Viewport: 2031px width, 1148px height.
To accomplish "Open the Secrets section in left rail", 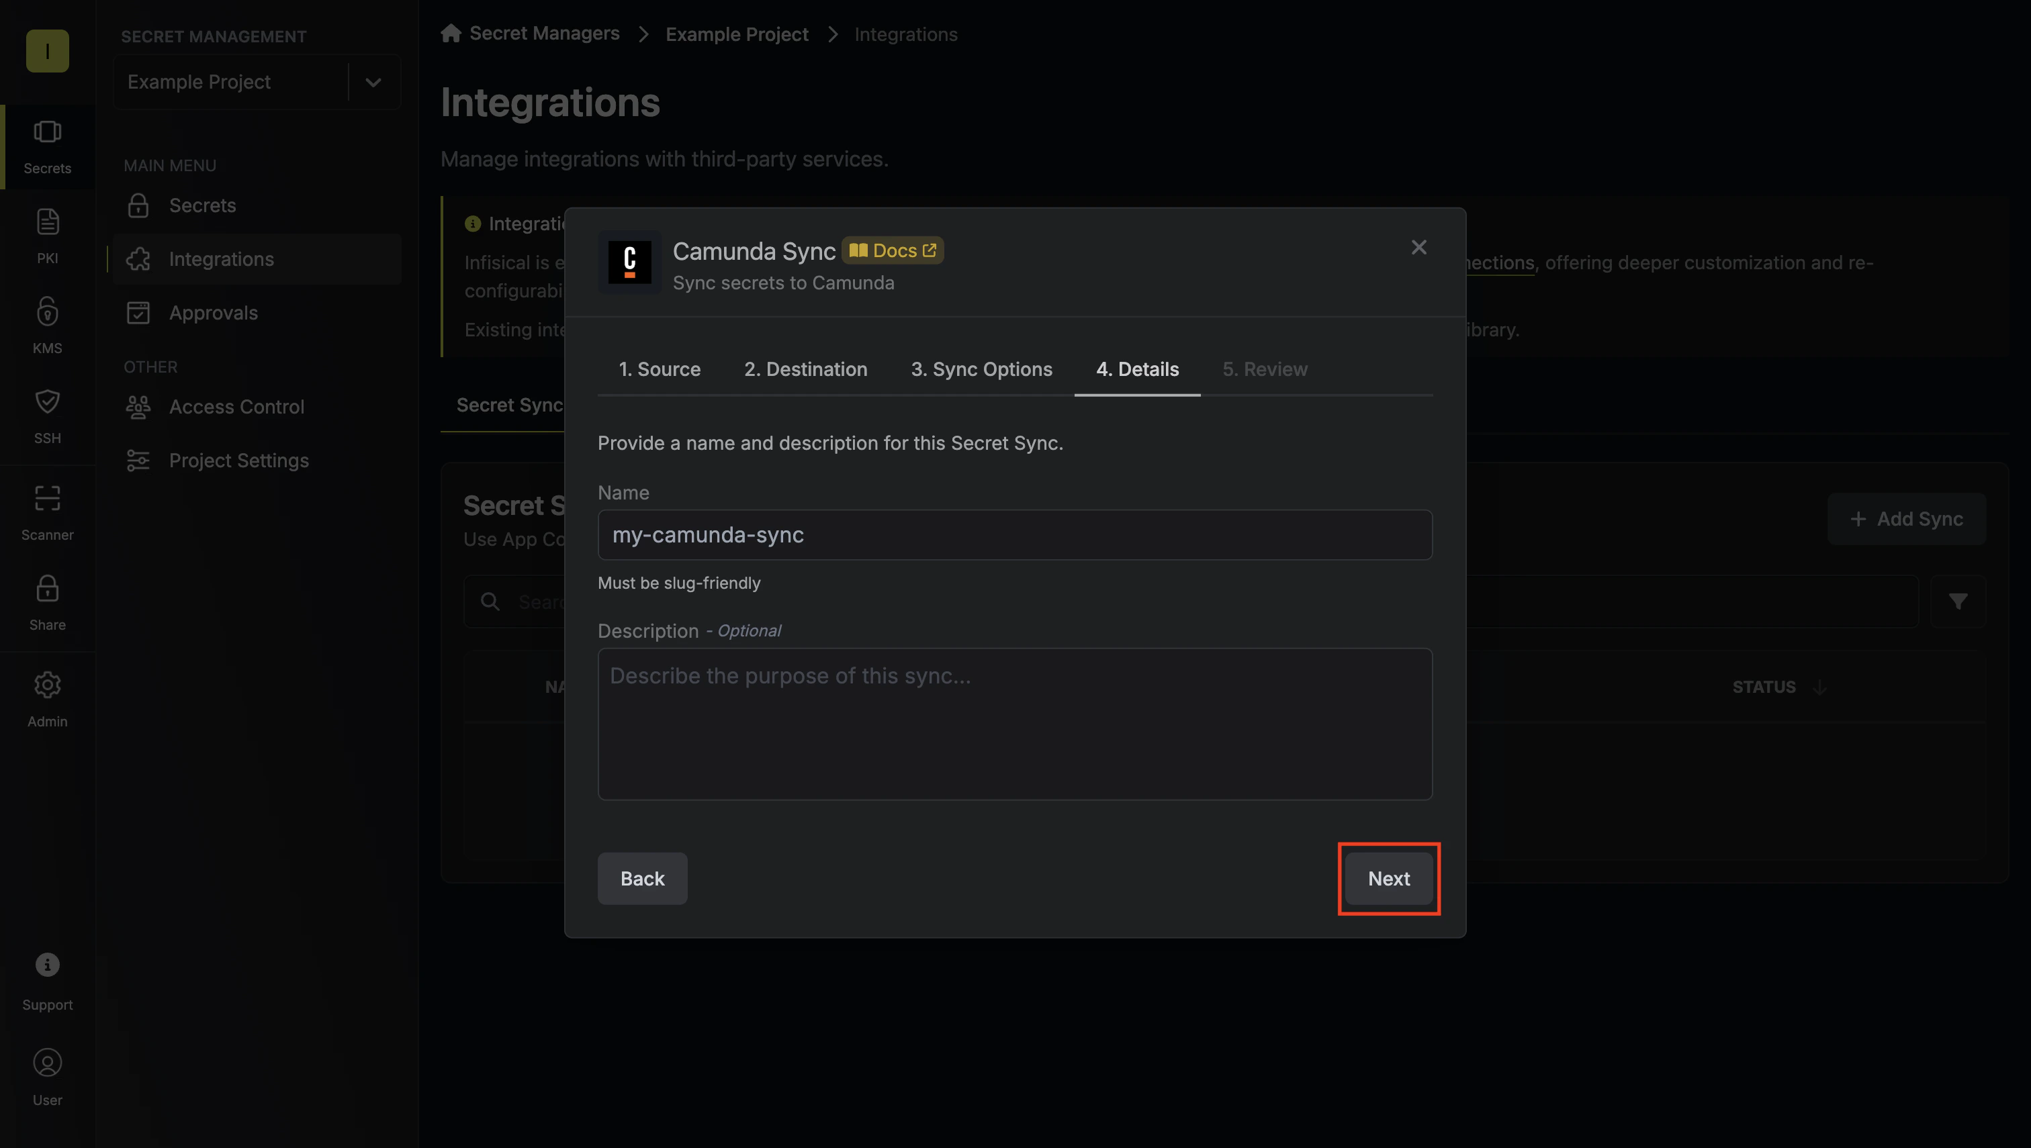I will tap(47, 146).
